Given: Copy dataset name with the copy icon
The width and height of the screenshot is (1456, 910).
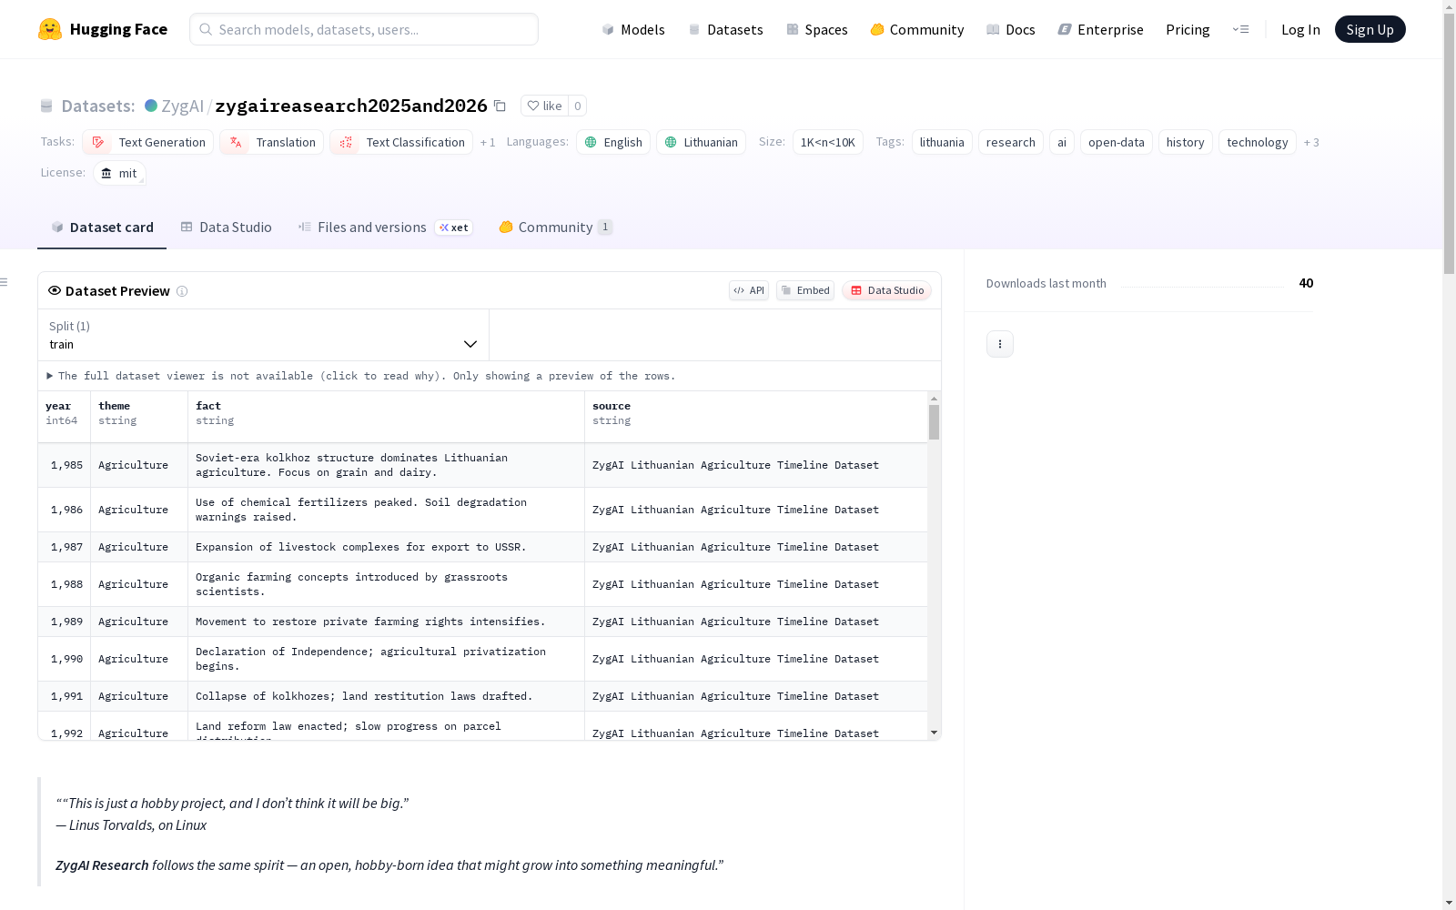Looking at the screenshot, I should tap(500, 106).
